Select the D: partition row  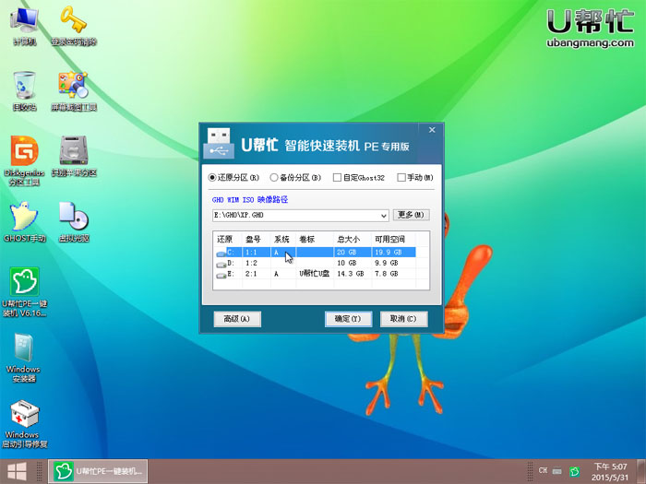pyautogui.click(x=314, y=263)
